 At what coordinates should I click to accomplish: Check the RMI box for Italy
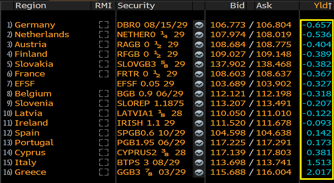(x=104, y=162)
